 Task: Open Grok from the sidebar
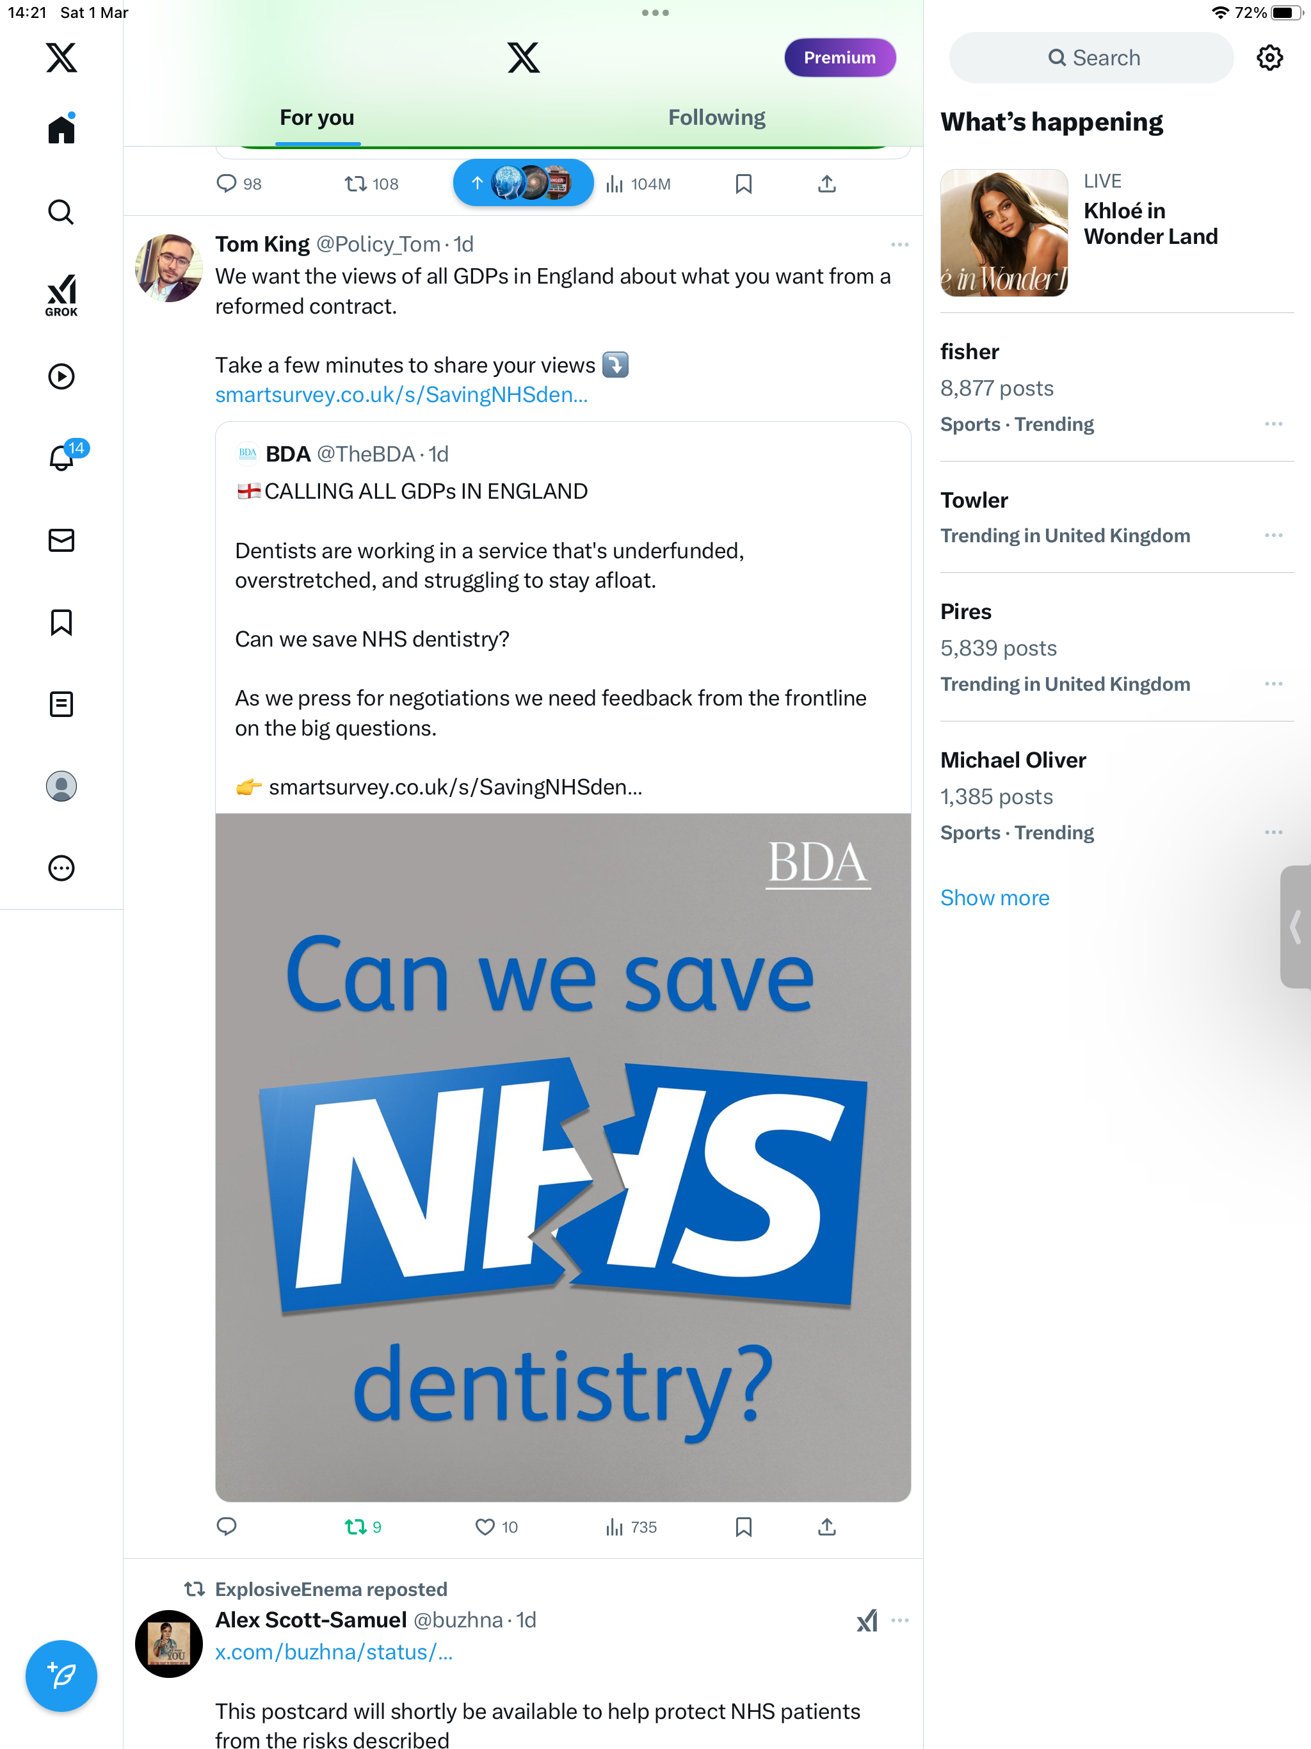pyautogui.click(x=61, y=296)
